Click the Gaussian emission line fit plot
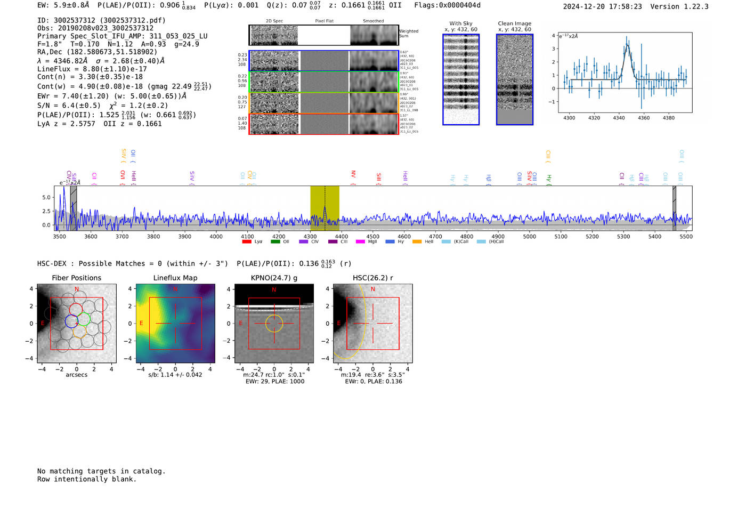Viewport: 746px width, 508px height. pyautogui.click(x=625, y=72)
